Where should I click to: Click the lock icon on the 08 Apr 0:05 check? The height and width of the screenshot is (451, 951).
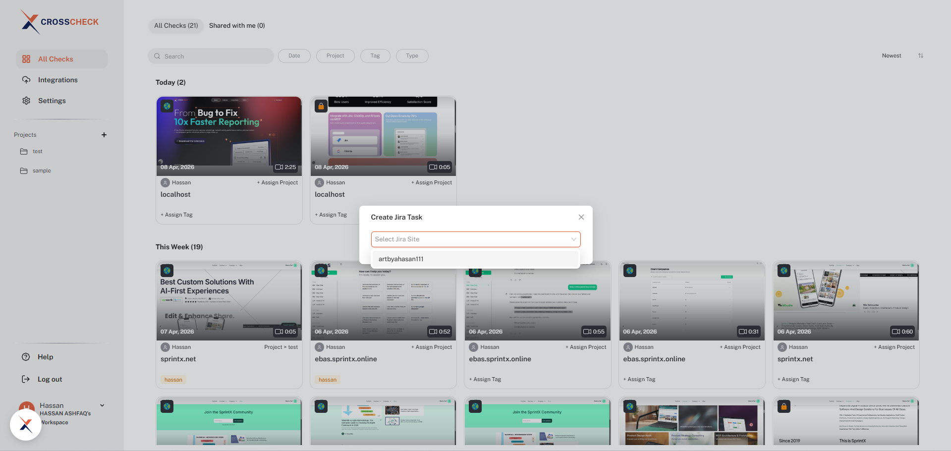pyautogui.click(x=321, y=106)
